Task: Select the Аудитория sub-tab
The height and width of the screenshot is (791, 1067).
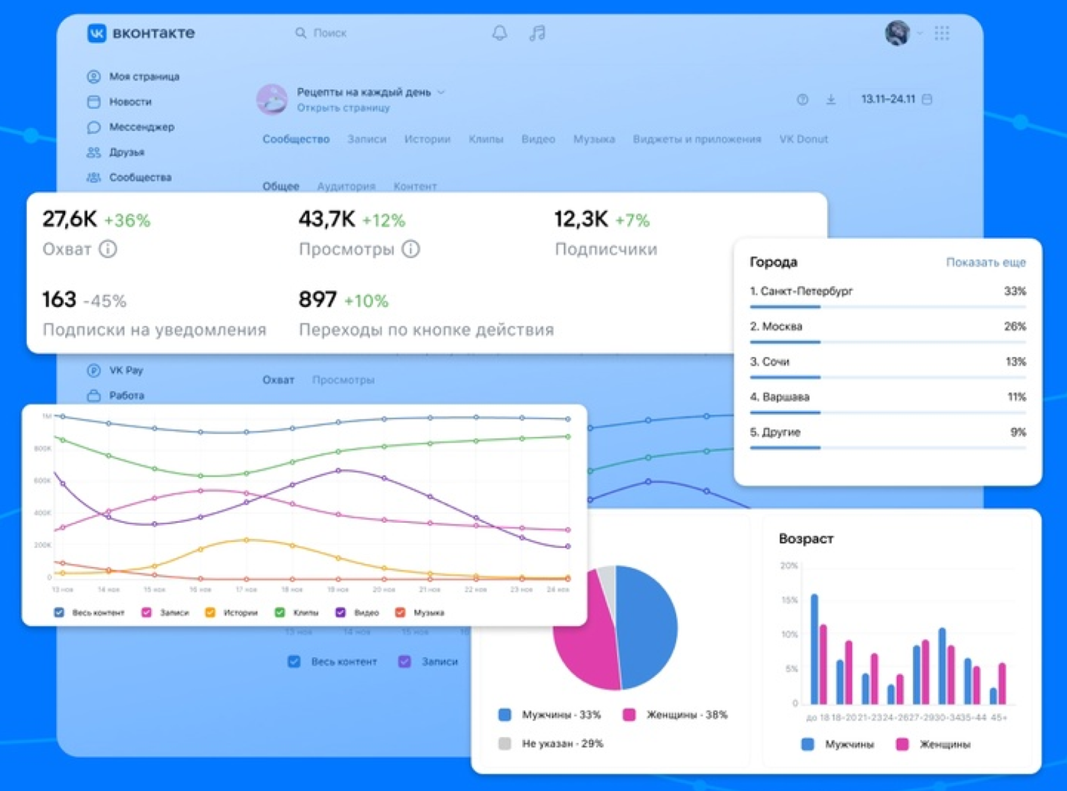Action: point(346,186)
